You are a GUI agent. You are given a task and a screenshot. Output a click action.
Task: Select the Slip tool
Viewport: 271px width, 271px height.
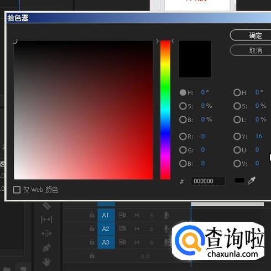pyautogui.click(x=46, y=220)
